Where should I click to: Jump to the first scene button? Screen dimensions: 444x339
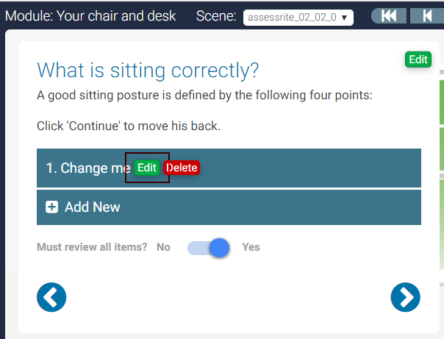tap(390, 15)
